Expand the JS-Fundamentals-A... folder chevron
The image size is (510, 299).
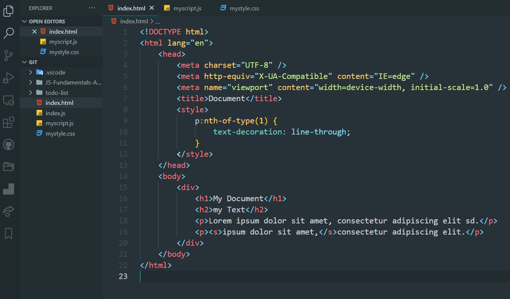click(31, 82)
